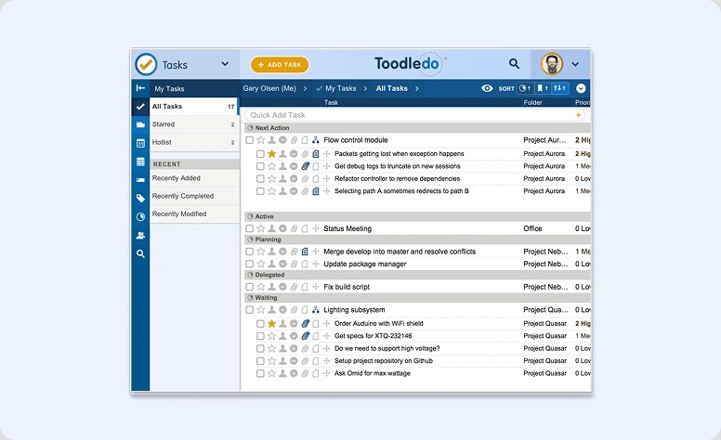The height and width of the screenshot is (440, 721).
Task: Collapse the Planning group header
Action: coord(417,239)
